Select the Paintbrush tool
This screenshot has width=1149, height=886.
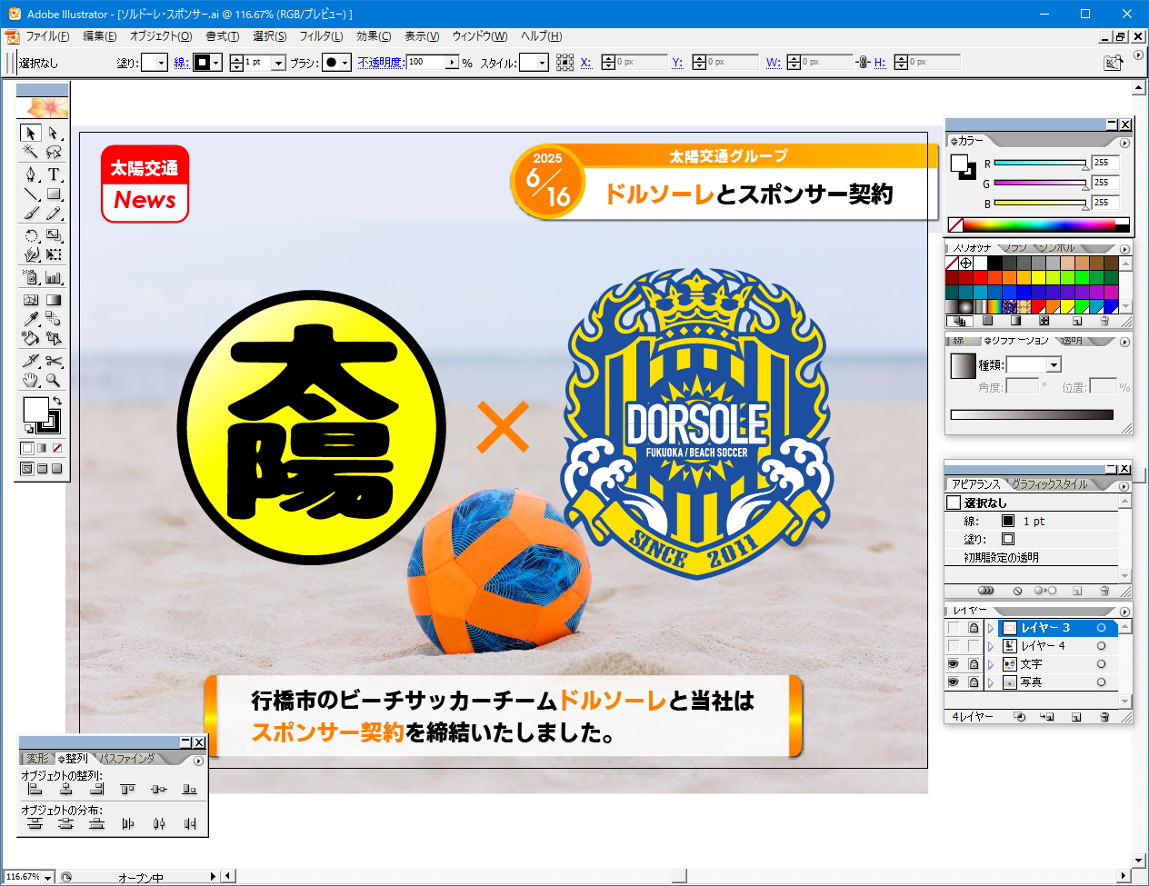pyautogui.click(x=31, y=214)
